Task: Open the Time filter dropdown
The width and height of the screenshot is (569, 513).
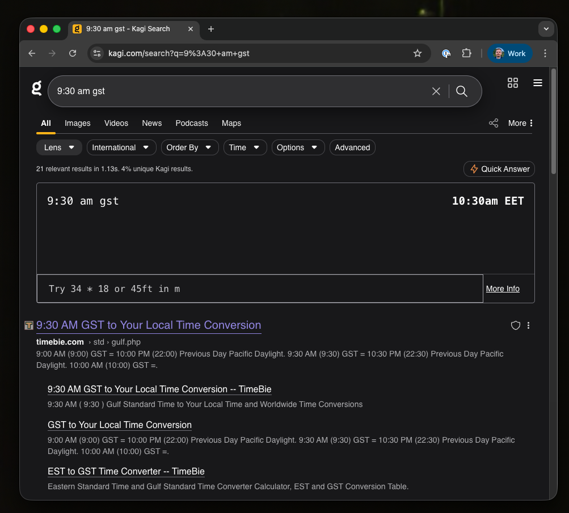Action: click(x=245, y=147)
